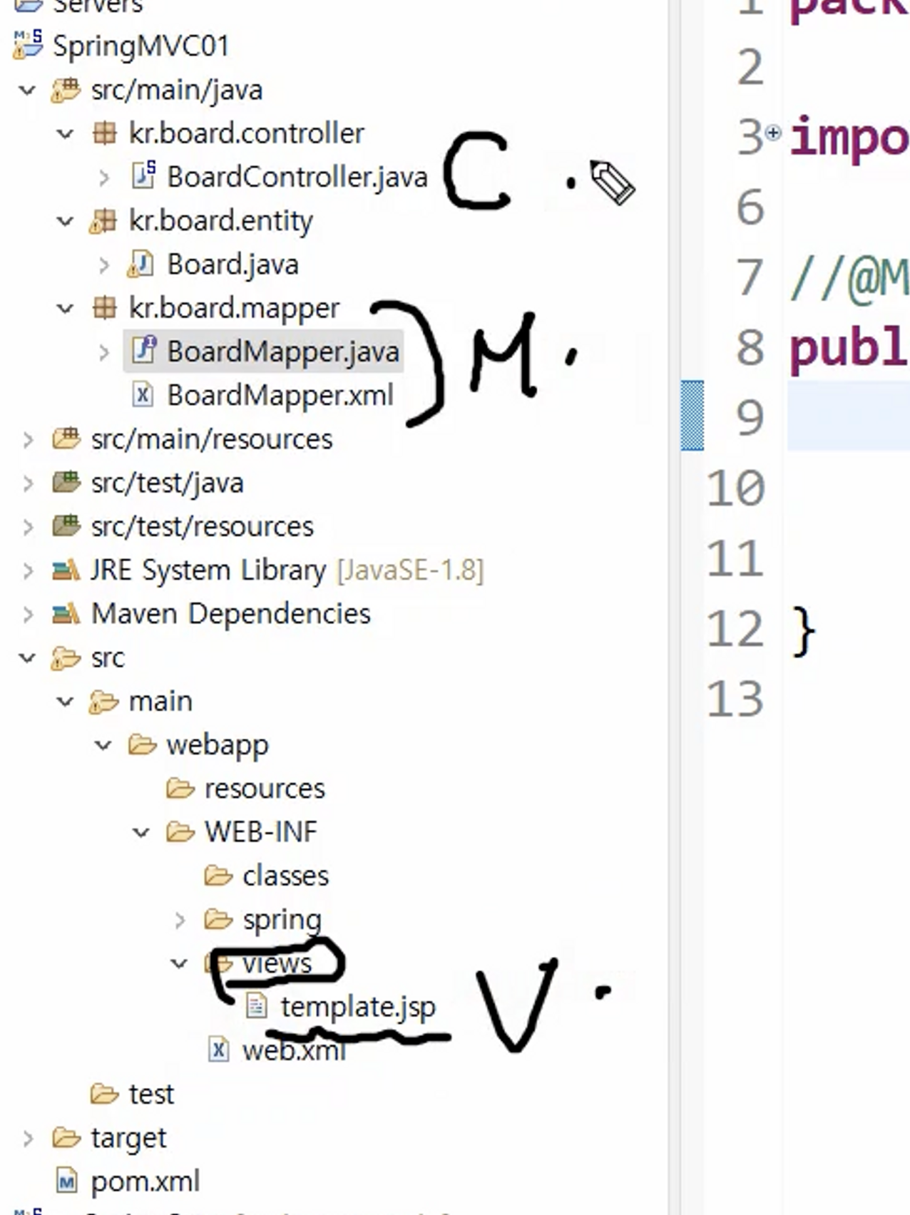Click the kr.board.entity package icon

click(103, 221)
